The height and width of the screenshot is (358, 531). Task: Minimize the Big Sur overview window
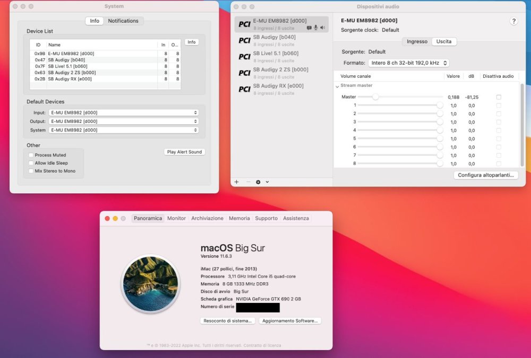click(115, 219)
